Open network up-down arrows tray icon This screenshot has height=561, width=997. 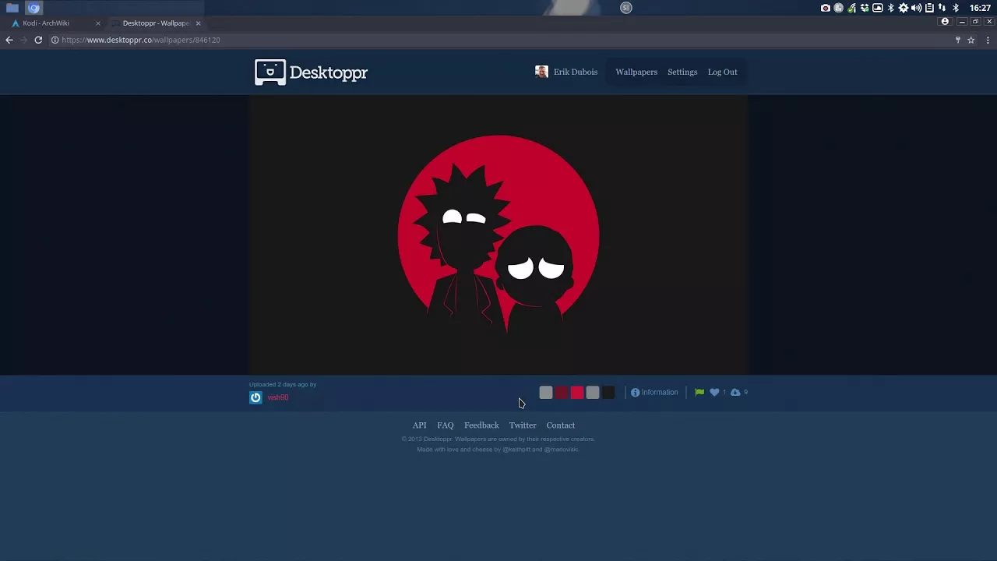[x=942, y=8]
